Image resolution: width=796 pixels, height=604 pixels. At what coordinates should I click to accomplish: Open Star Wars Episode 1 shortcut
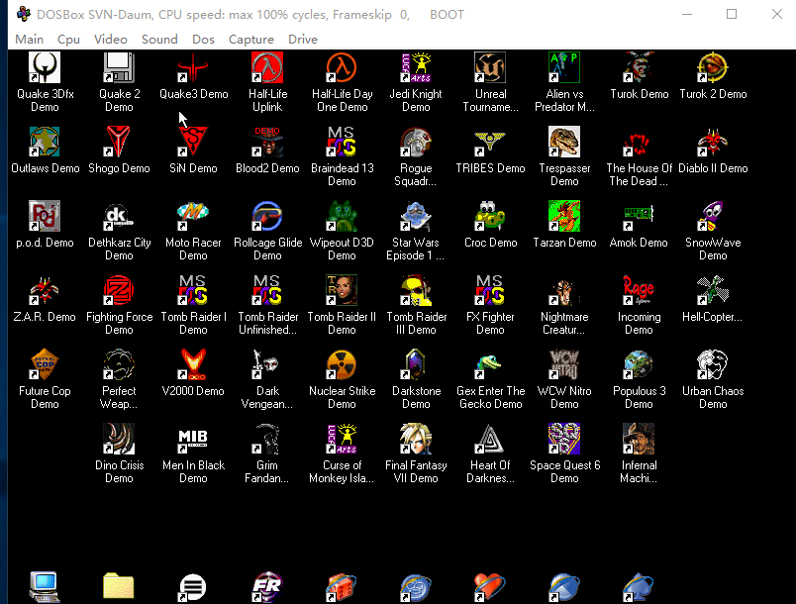click(416, 216)
